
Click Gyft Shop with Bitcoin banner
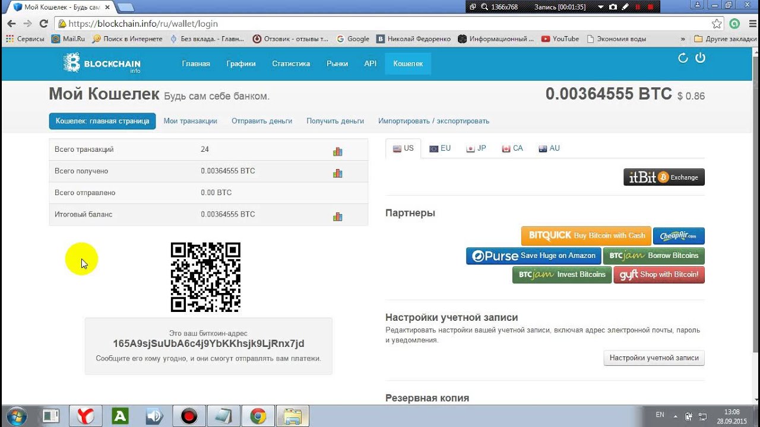coord(659,275)
